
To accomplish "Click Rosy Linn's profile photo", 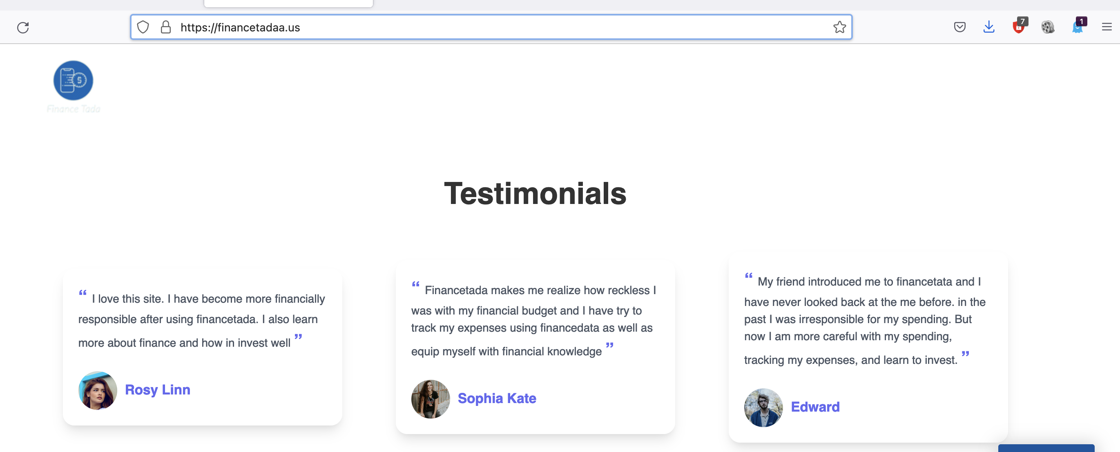I will tap(97, 390).
